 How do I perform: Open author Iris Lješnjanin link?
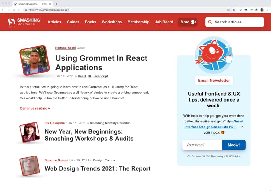(x=55, y=123)
